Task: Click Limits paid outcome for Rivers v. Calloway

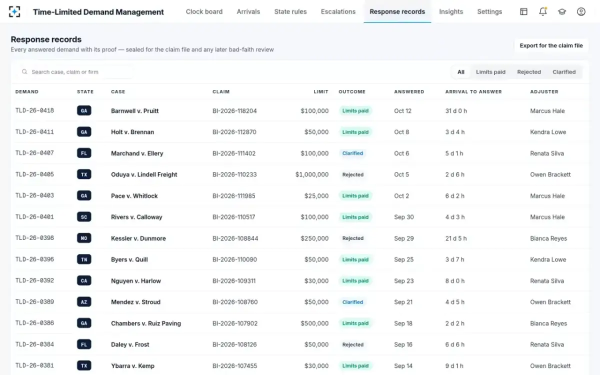Action: tap(355, 217)
